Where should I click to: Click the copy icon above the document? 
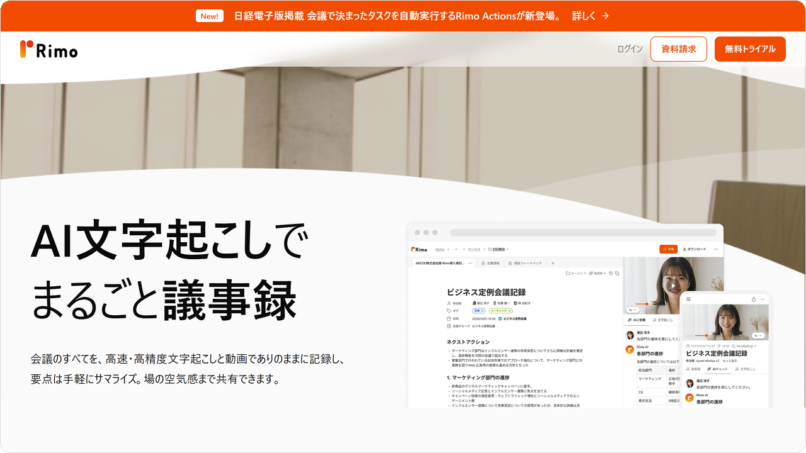point(617,273)
